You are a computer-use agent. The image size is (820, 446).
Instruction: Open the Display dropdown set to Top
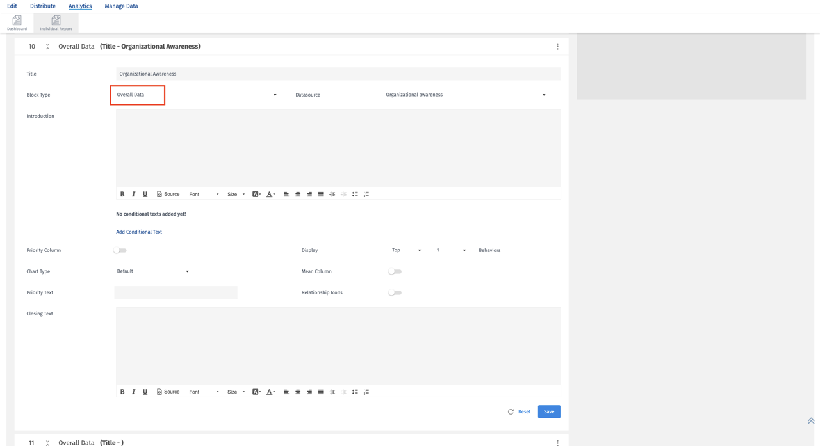pos(406,250)
